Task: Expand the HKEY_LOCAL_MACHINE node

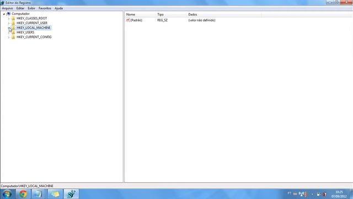Action: click(9, 28)
